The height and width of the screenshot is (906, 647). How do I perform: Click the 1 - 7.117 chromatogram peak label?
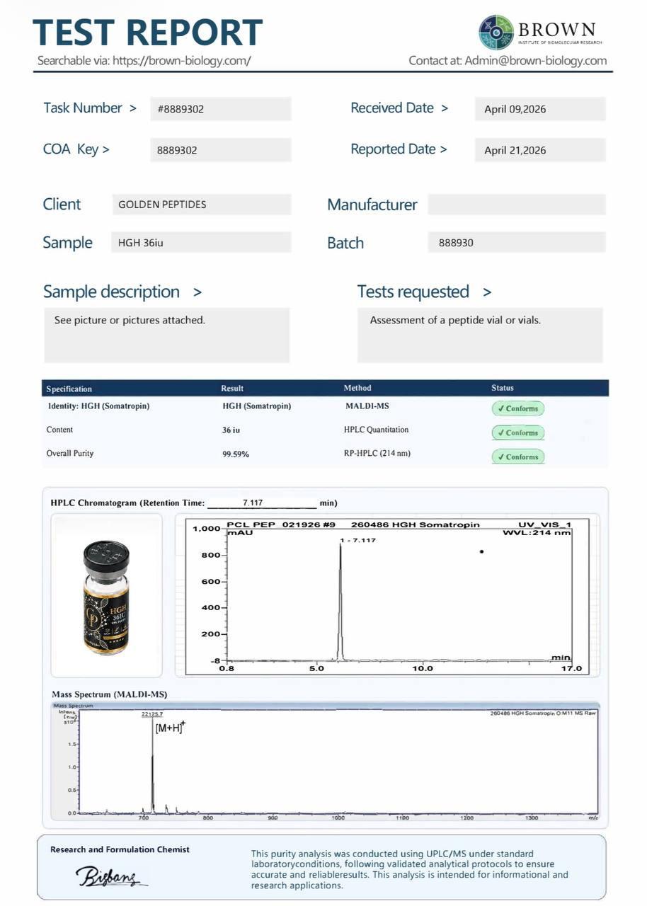357,540
